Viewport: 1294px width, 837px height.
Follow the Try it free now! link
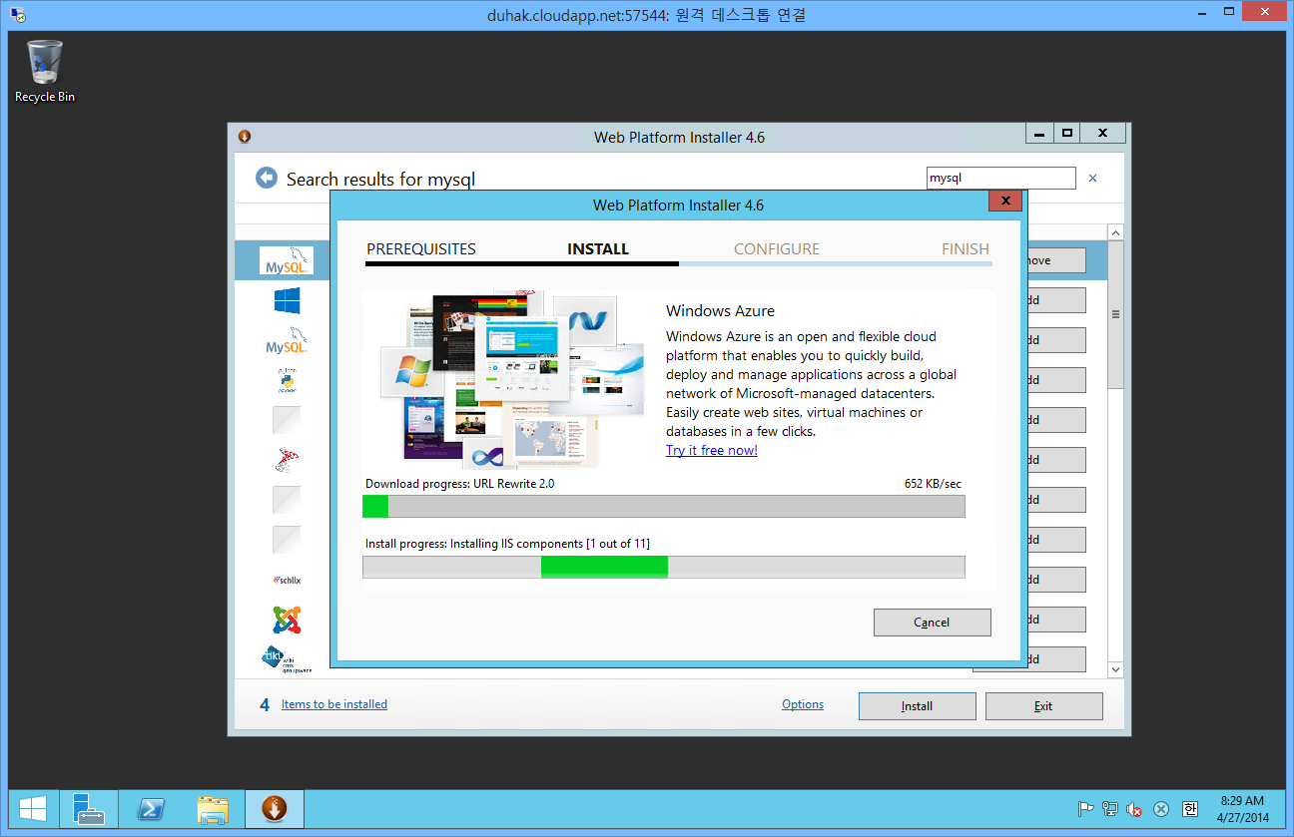point(712,450)
